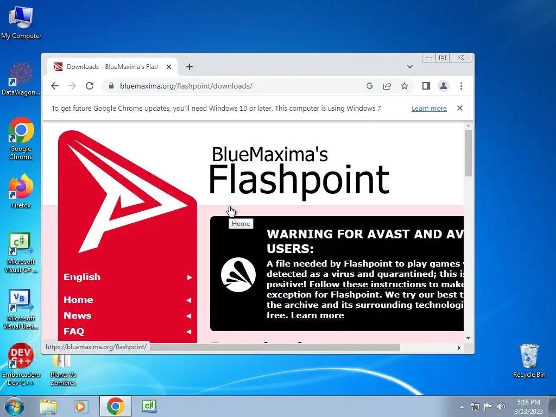Click the Google icon in address bar
Viewport: 556px width, 417px height.
(369, 86)
